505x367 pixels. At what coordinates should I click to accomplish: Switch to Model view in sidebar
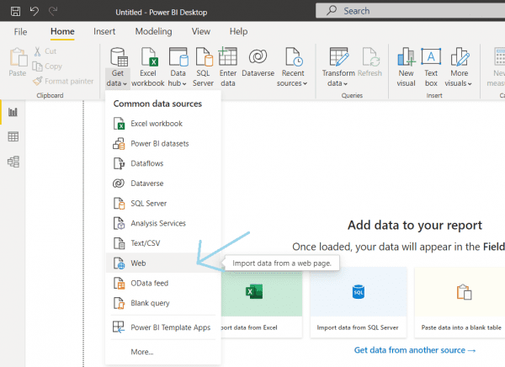point(13,162)
